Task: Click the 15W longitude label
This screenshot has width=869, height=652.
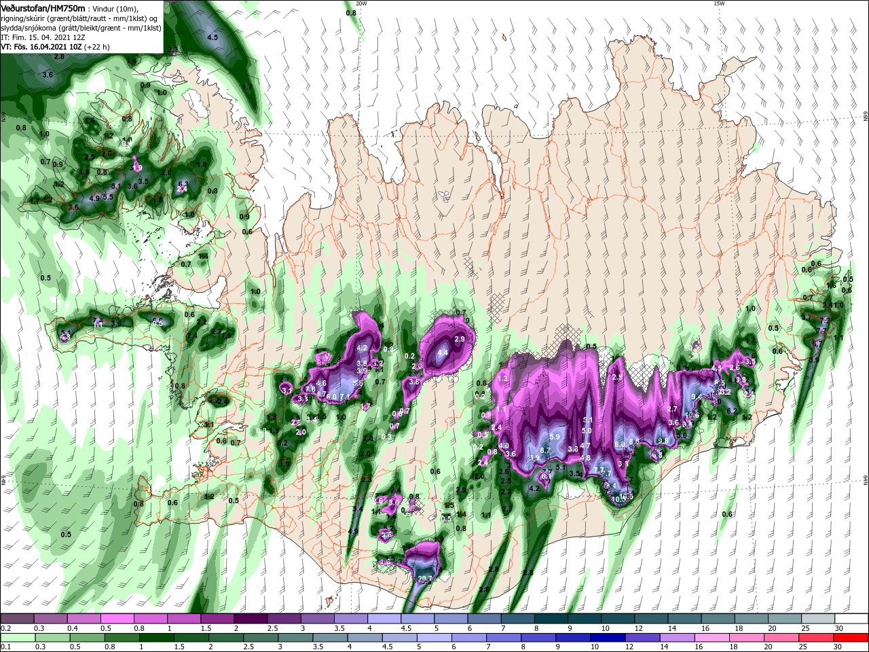Action: tap(719, 3)
